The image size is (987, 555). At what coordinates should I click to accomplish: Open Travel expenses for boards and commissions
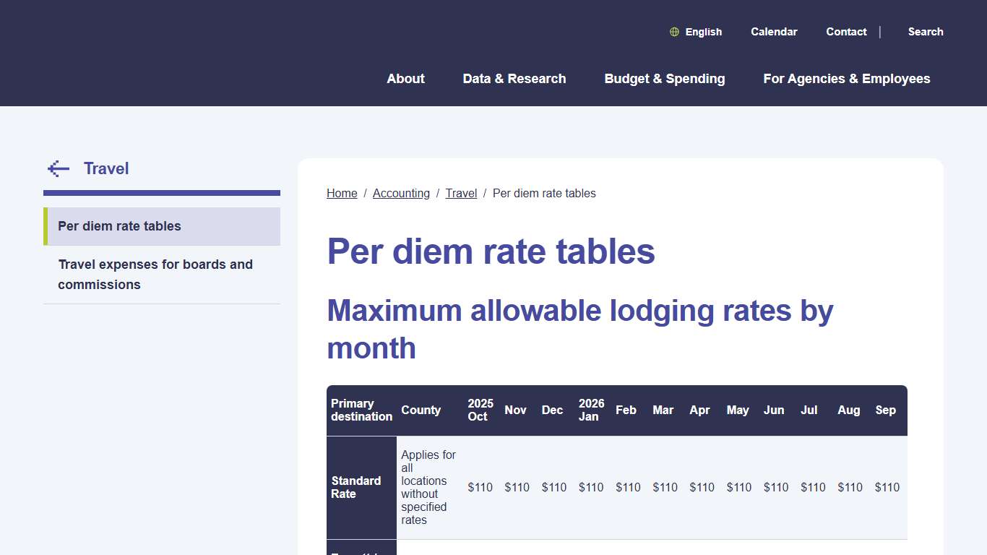tap(156, 274)
